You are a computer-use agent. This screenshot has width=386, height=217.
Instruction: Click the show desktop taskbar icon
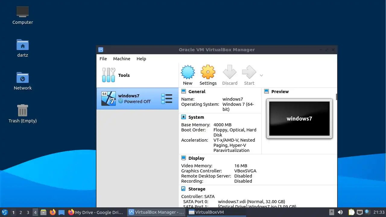coord(62,212)
